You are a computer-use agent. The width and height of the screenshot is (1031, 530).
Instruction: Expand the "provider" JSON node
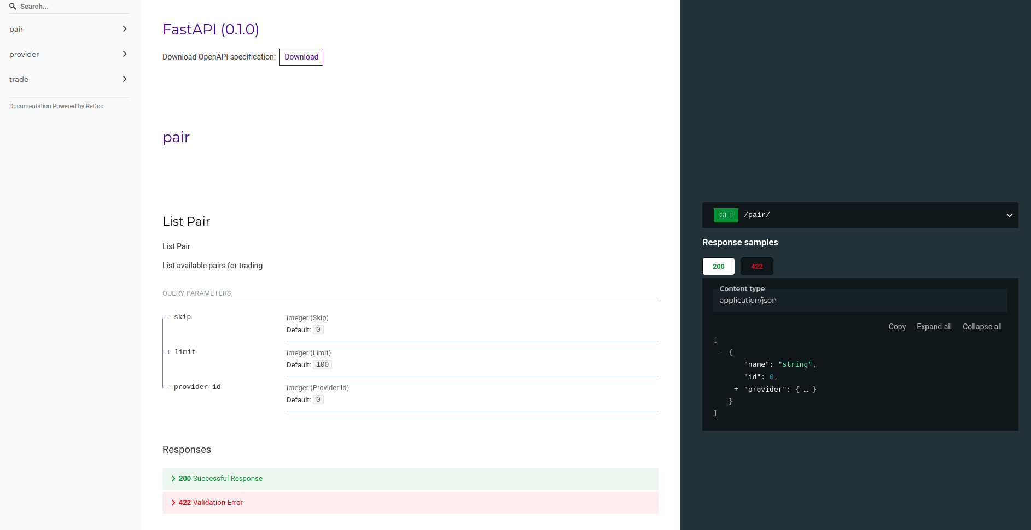pos(736,390)
